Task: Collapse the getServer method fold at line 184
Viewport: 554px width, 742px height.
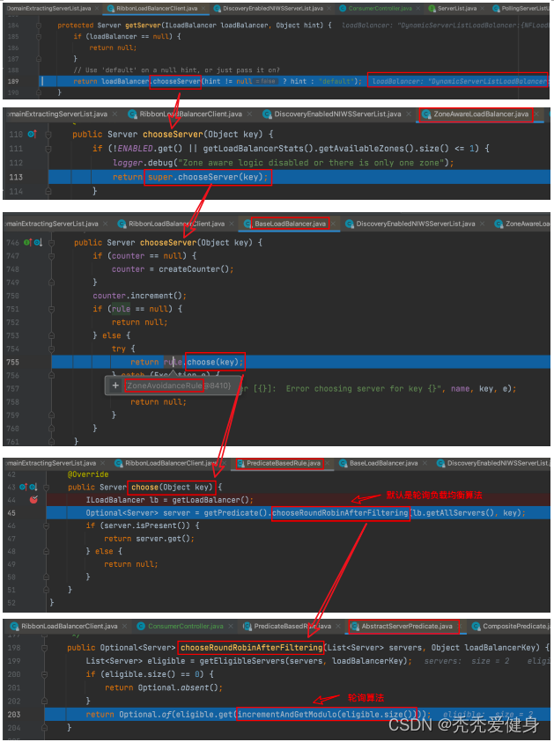Action: (39, 26)
